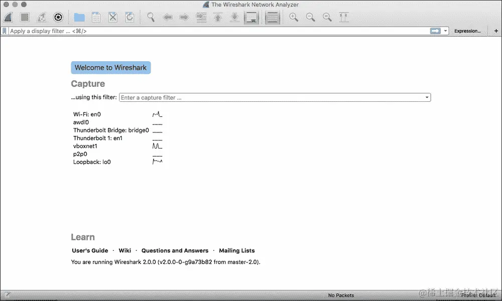Click Wi-Fi en0 traffic sparkline

pos(157,114)
